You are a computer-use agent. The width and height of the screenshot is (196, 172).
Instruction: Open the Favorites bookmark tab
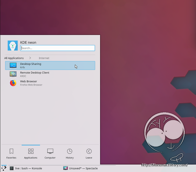(x=11, y=153)
